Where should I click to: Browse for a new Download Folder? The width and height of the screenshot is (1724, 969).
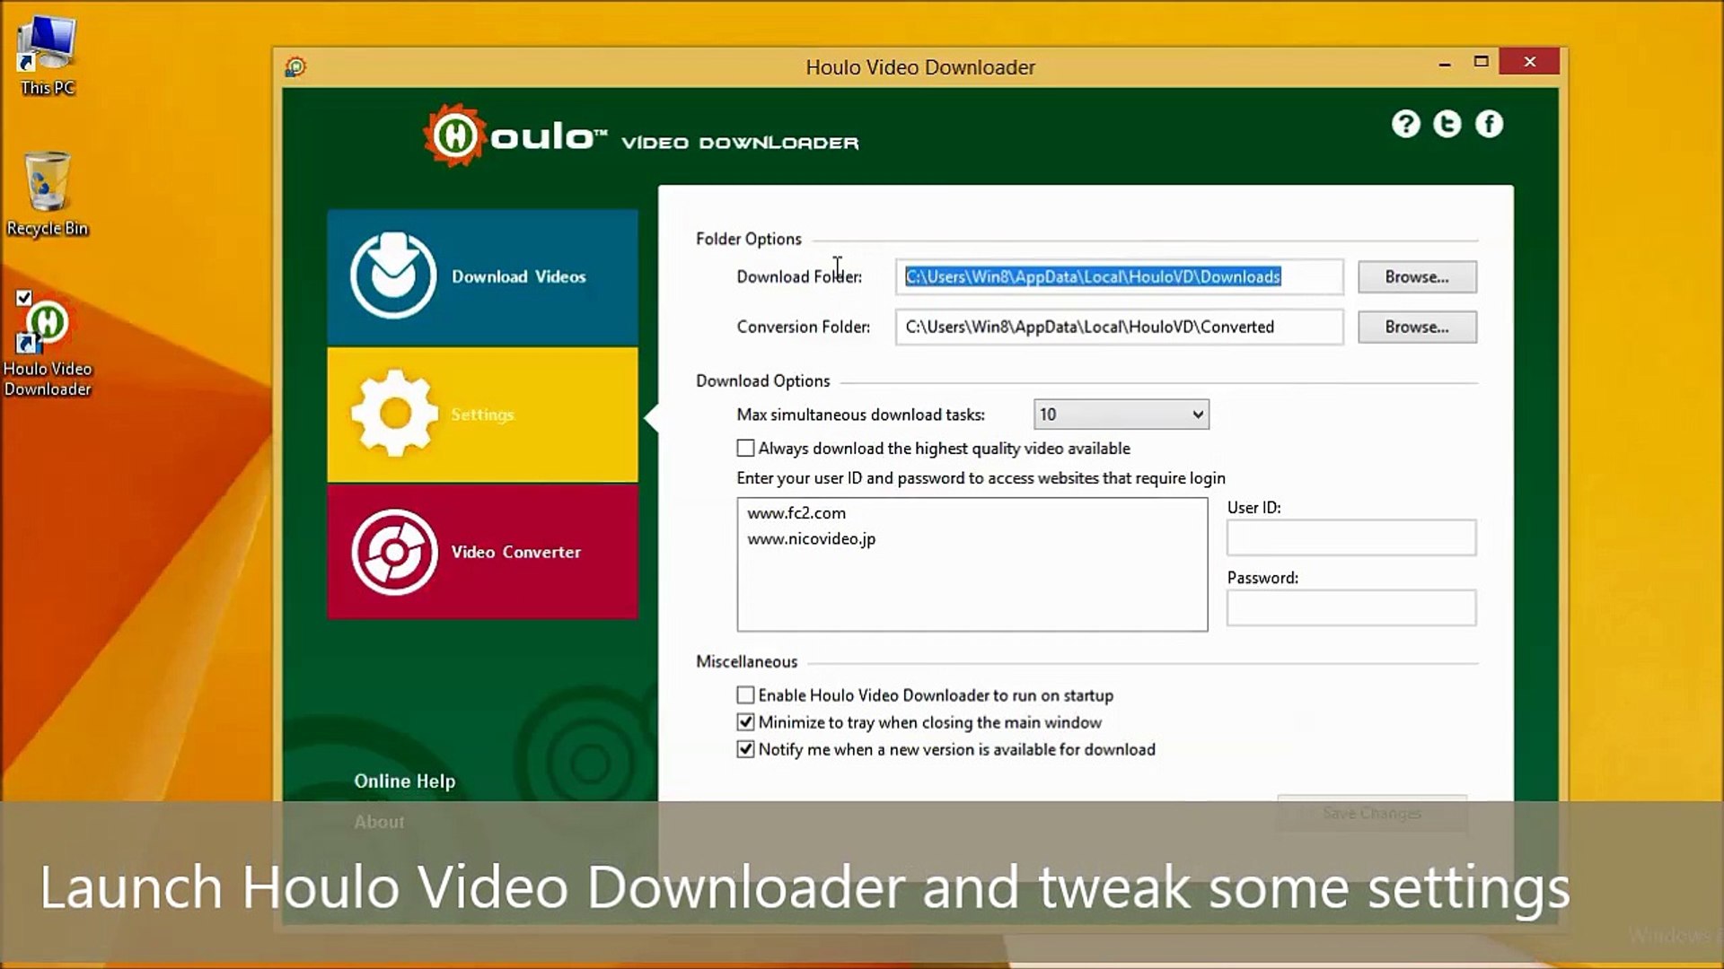pyautogui.click(x=1417, y=276)
